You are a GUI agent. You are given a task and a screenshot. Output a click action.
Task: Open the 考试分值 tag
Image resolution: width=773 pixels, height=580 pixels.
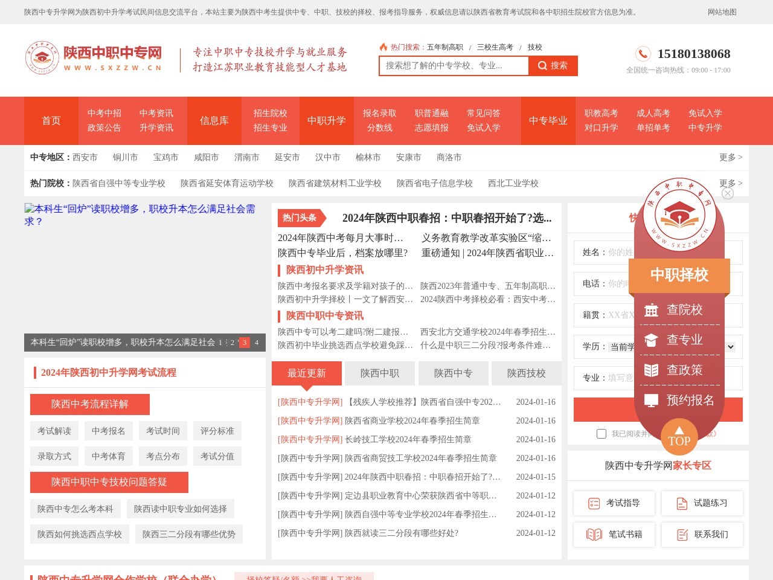[217, 456]
